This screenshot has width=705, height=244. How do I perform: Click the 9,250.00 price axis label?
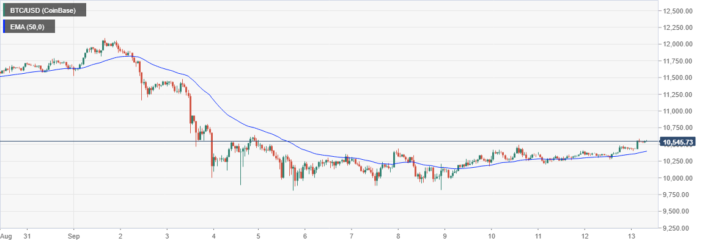(678, 229)
